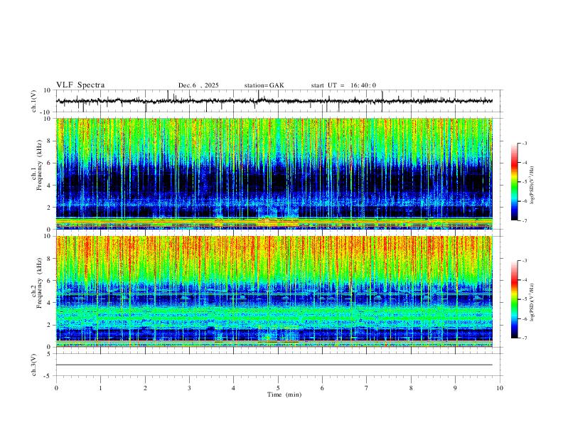Click the '-7' label on ch.2 color scale
The image size is (563, 435).
524,338
